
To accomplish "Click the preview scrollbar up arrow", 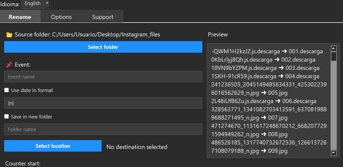I will 334,48.
